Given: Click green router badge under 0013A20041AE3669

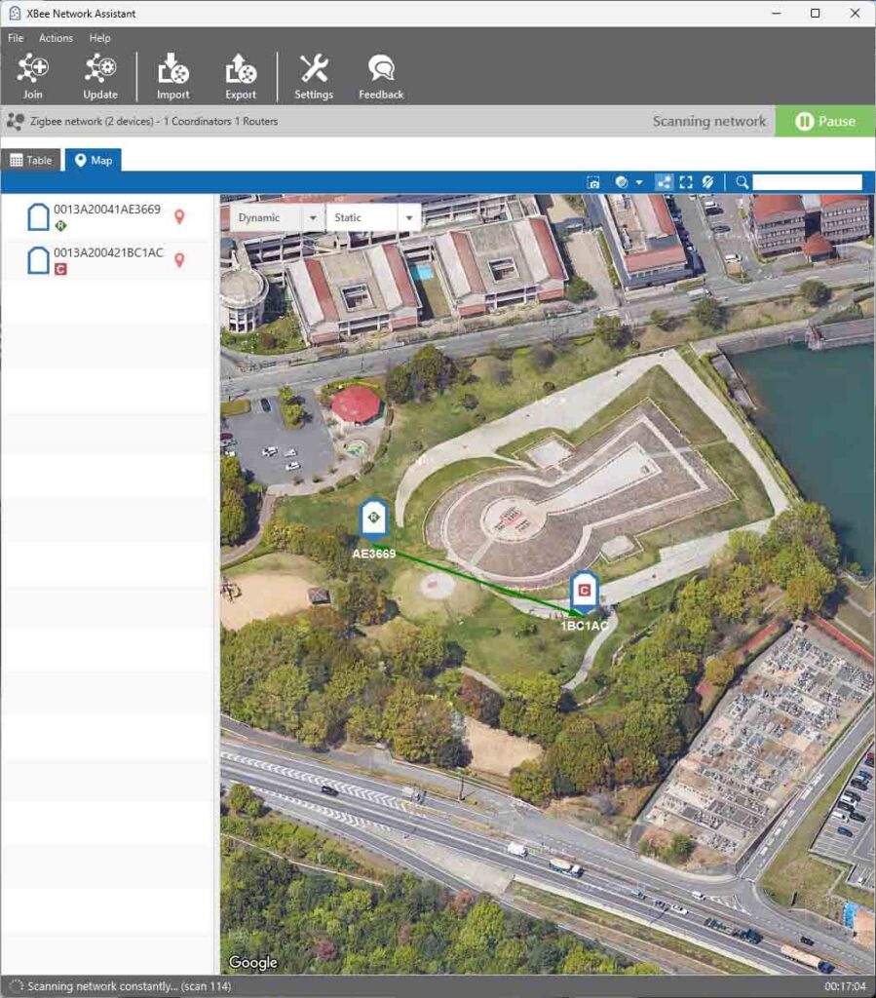Looking at the screenshot, I should pyautogui.click(x=60, y=225).
